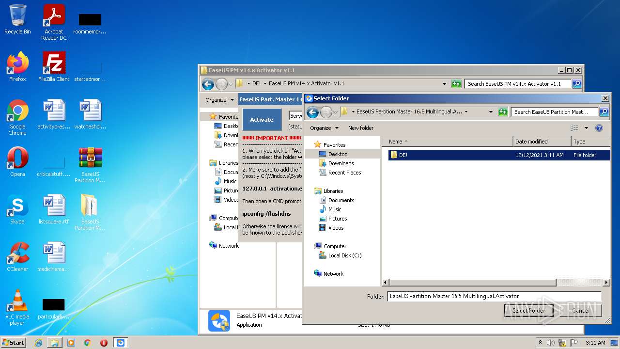Image resolution: width=620 pixels, height=349 pixels.
Task: Click New folder in Select Folder toolbar
Action: click(361, 128)
